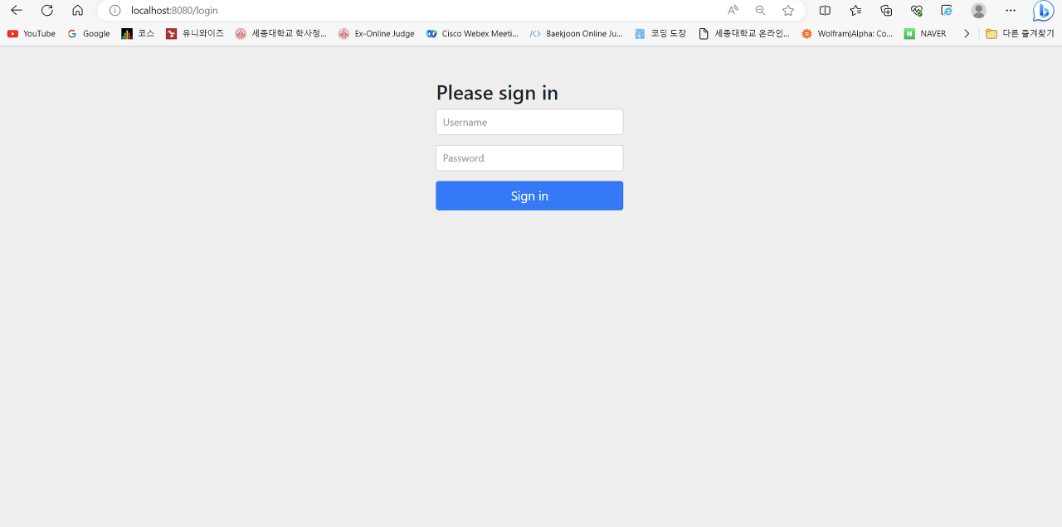The width and height of the screenshot is (1062, 527).
Task: Open the Bing Copilot sidebar icon
Action: [1043, 10]
